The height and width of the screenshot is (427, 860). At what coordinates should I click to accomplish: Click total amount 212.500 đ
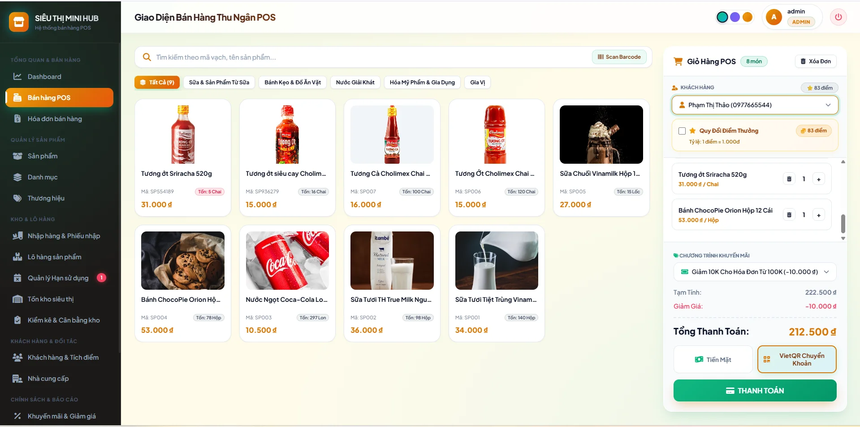(812, 332)
